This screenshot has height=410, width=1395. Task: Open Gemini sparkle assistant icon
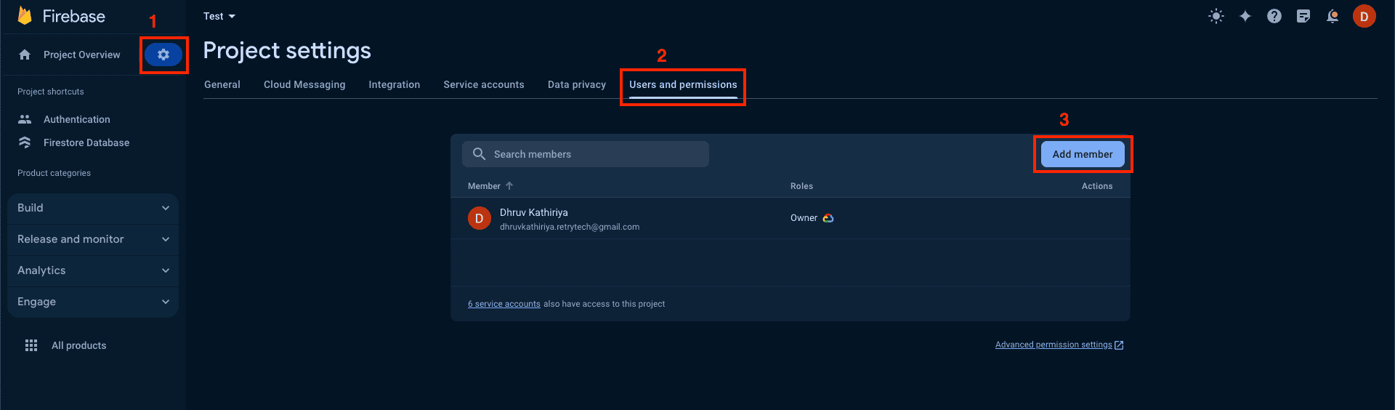coord(1245,16)
